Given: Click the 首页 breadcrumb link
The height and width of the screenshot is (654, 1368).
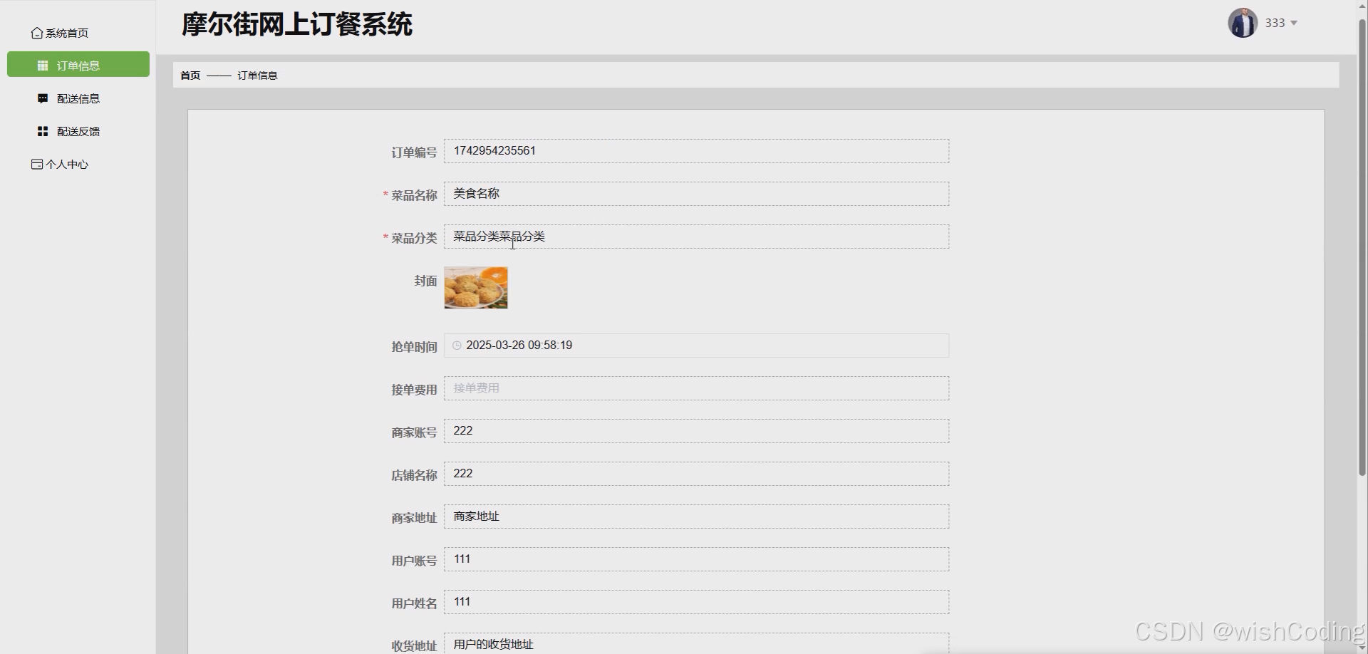Looking at the screenshot, I should tap(190, 75).
